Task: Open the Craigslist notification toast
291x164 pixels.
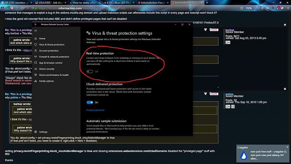Action: [263, 154]
